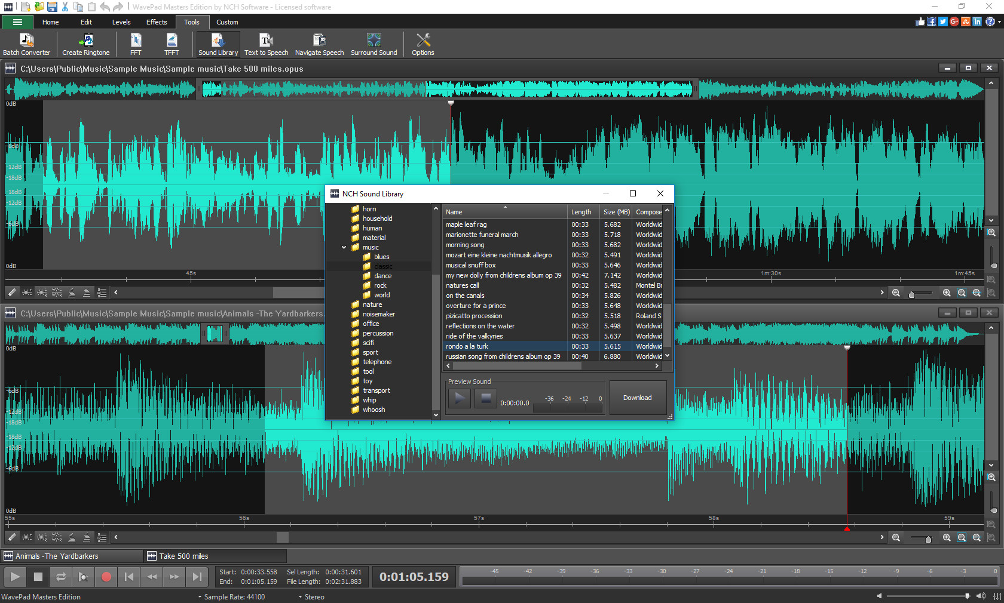Viewport: 1004px width, 603px height.
Task: Select 'morning song' in the sound list
Action: (465, 245)
